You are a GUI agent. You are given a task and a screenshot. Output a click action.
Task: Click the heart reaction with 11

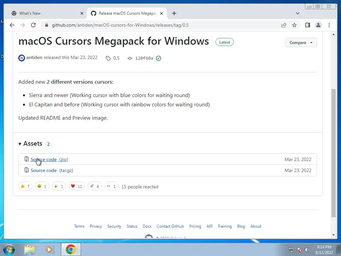pyautogui.click(x=77, y=186)
